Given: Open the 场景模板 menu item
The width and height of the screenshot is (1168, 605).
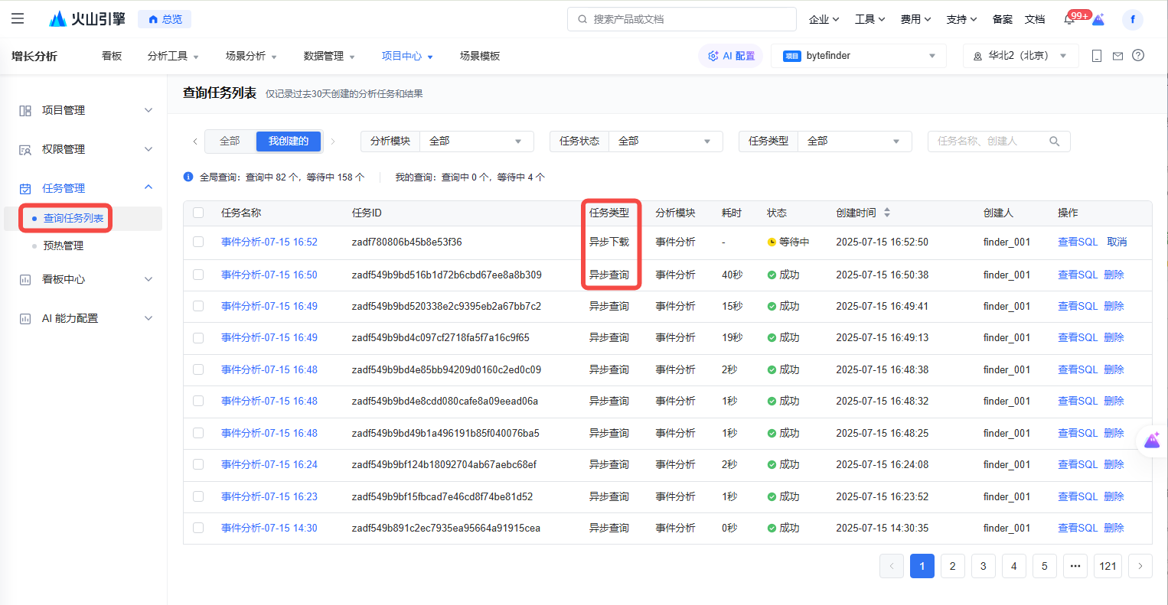Looking at the screenshot, I should (479, 56).
